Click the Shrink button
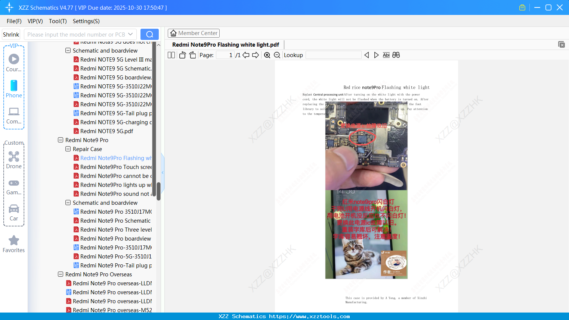Image resolution: width=569 pixels, height=320 pixels. 11,34
